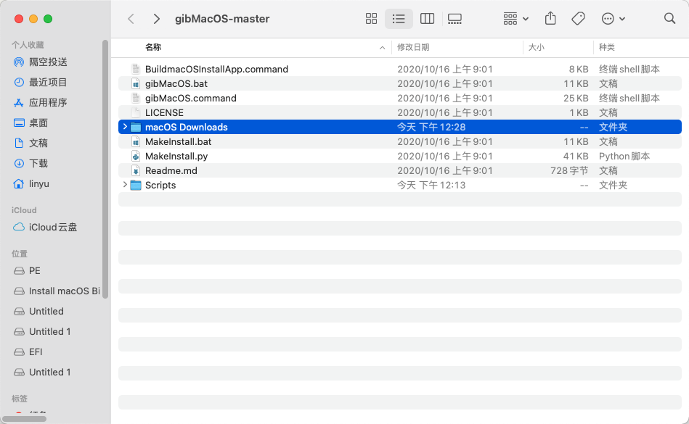Click the Share toolbar icon
This screenshot has height=424, width=689.
coord(550,19)
